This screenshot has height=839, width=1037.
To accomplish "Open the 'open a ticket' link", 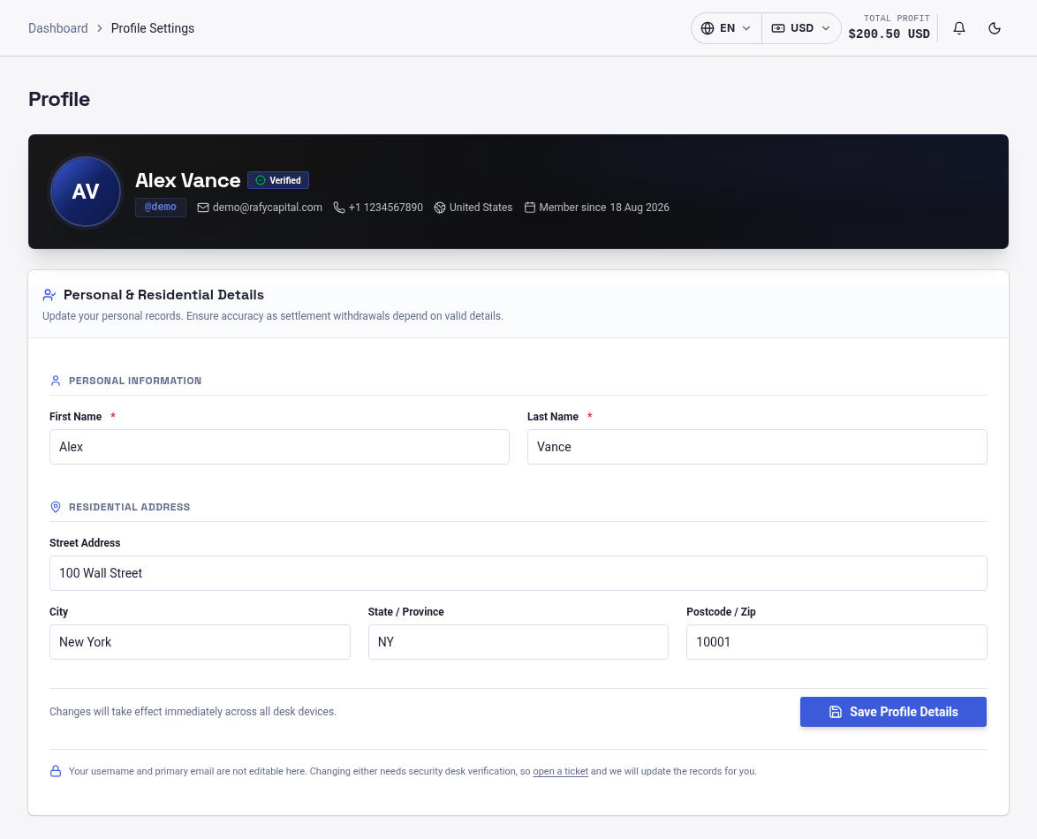I will coord(560,772).
